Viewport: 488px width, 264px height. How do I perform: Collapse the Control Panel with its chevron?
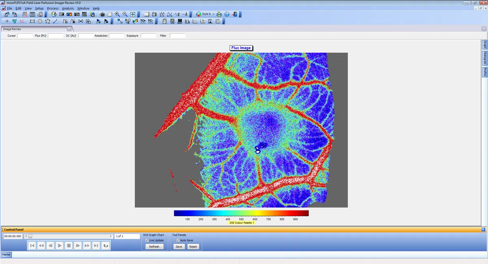point(484,229)
